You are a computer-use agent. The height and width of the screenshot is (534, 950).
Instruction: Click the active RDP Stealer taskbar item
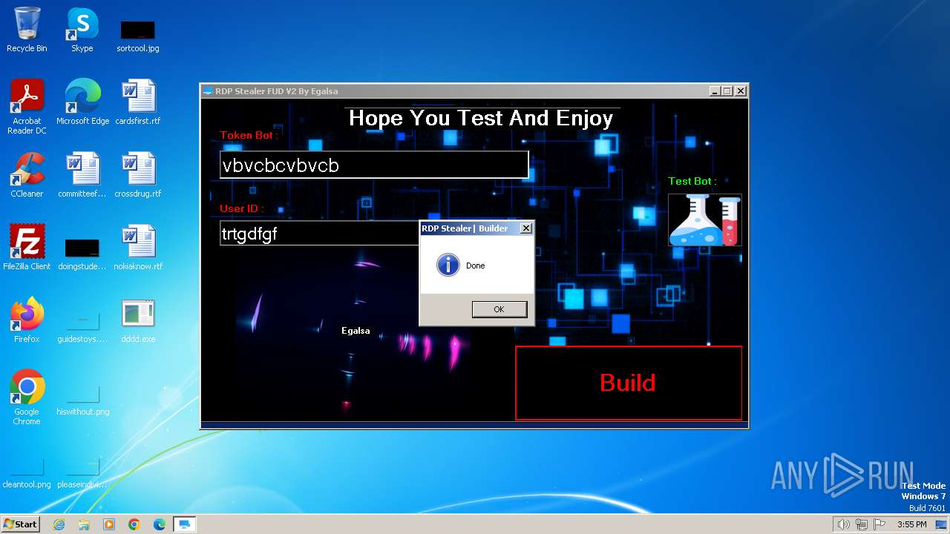(x=184, y=524)
